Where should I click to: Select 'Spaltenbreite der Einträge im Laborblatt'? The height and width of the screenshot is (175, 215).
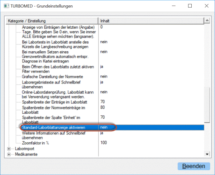[x=54, y=102]
